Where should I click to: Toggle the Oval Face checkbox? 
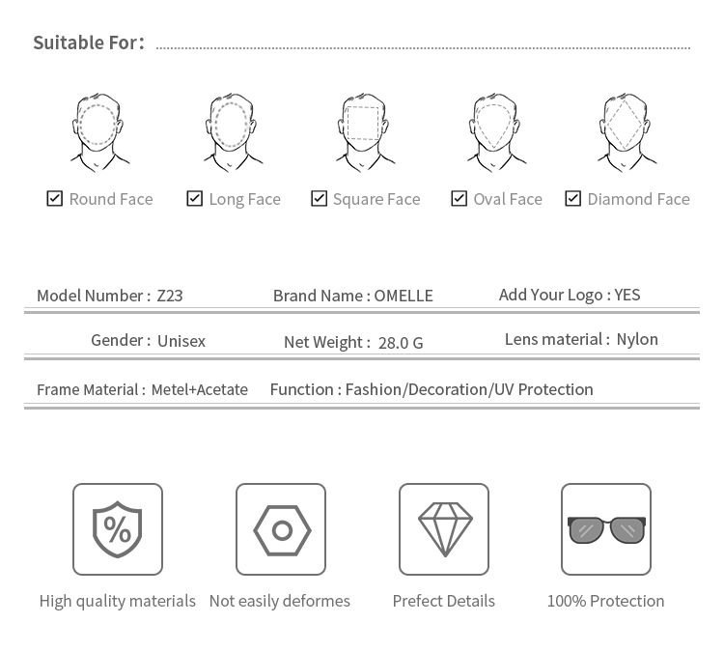pos(459,199)
